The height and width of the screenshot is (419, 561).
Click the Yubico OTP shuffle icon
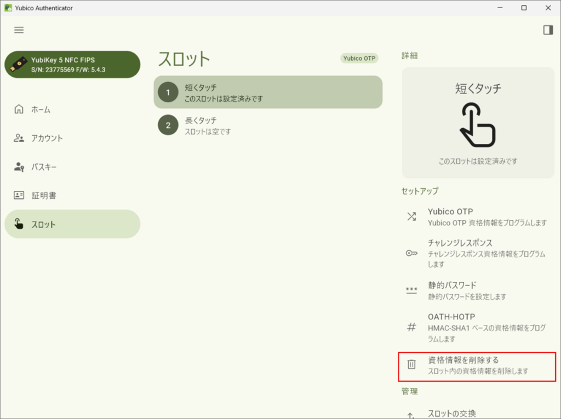tap(411, 216)
